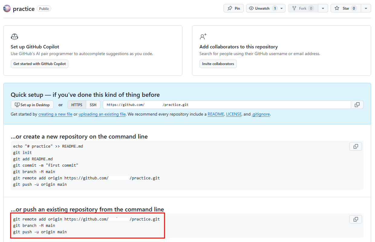This screenshot has height=242, width=375.
Task: Copy the repository URL to clipboard
Action: click(357, 105)
